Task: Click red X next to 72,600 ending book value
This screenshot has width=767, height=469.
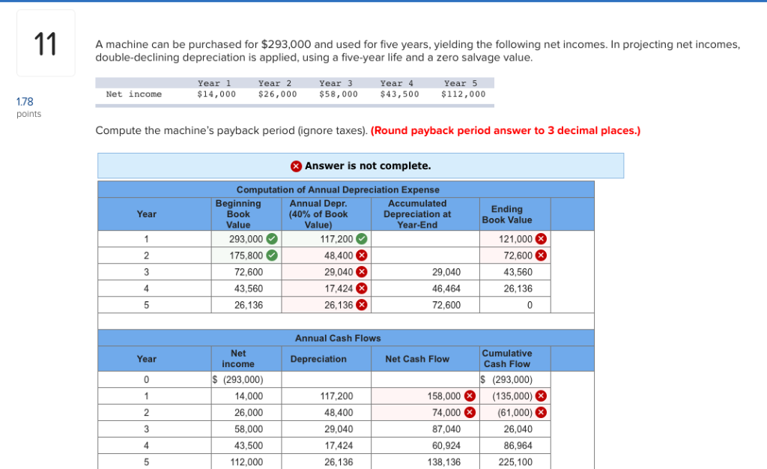Action: click(x=541, y=255)
